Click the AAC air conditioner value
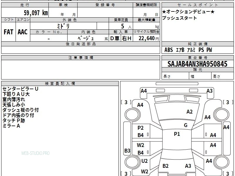 (23, 32)
